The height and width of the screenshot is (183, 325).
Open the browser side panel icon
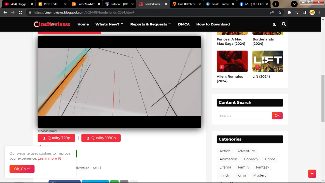pyautogui.click(x=304, y=12)
